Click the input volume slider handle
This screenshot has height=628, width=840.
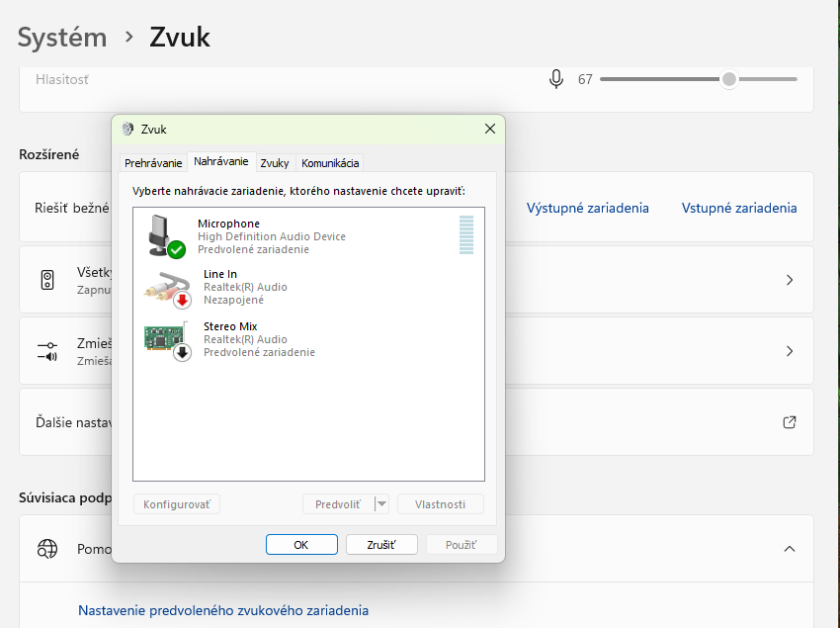[729, 79]
